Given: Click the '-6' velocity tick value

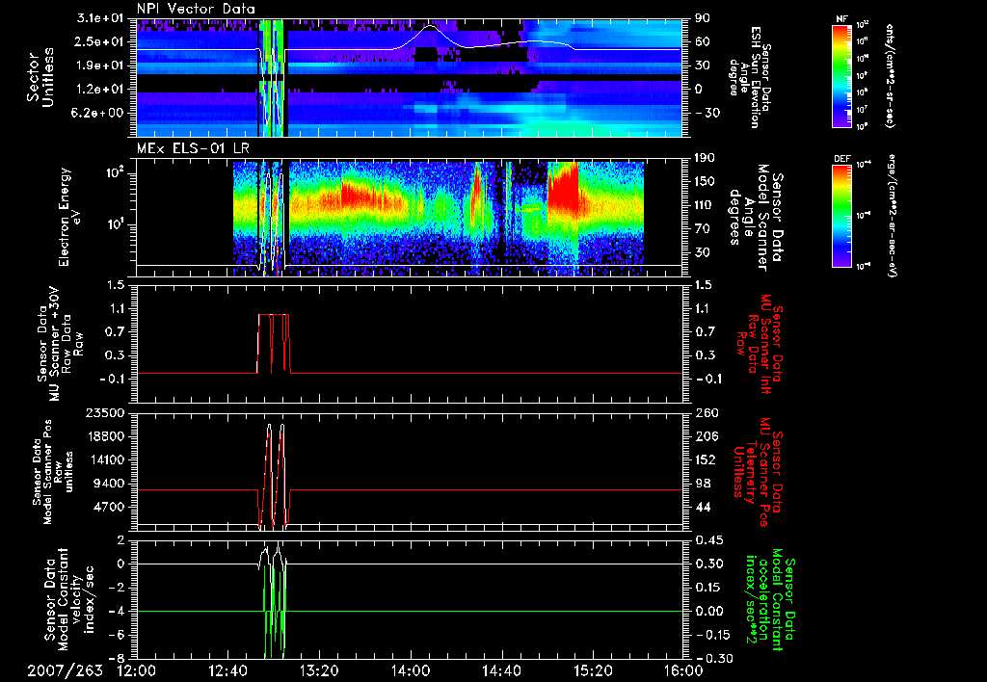Looking at the screenshot, I should pyautogui.click(x=117, y=635).
